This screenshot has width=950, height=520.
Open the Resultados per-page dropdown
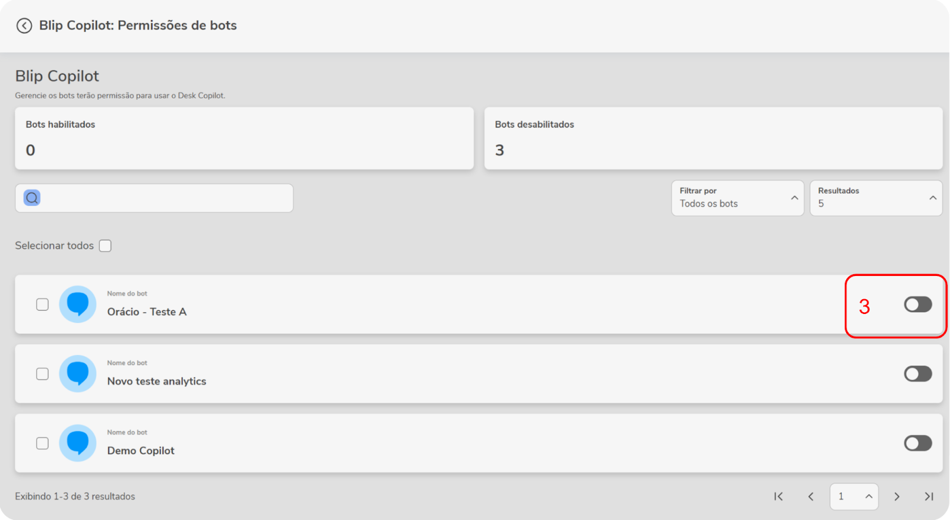point(876,198)
